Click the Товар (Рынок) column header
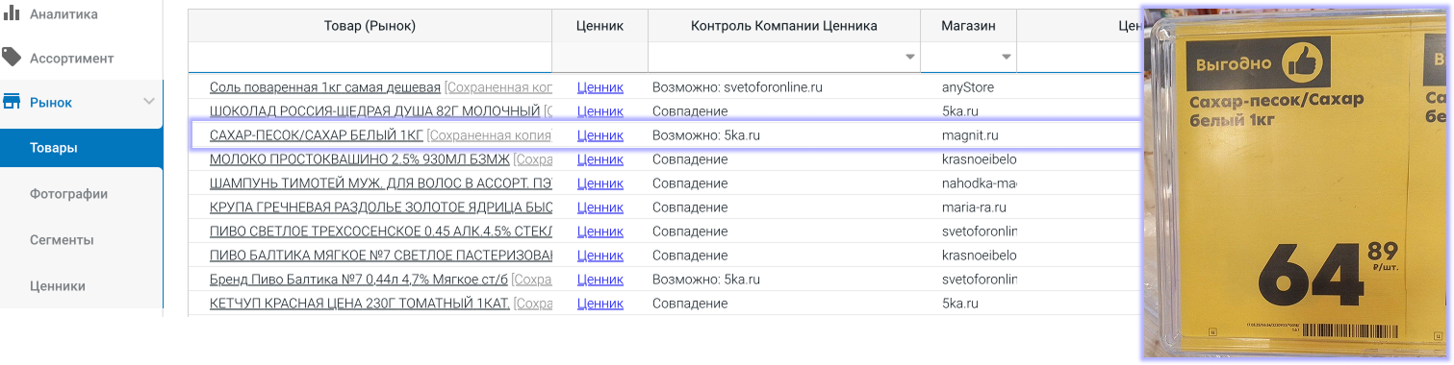The image size is (1454, 365). coord(370,26)
